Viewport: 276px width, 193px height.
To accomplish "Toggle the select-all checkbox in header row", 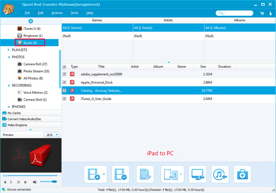I will 65,67.
